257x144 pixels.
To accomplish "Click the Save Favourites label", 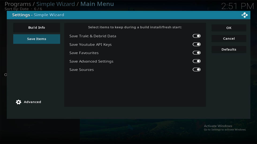I will pyautogui.click(x=84, y=53).
